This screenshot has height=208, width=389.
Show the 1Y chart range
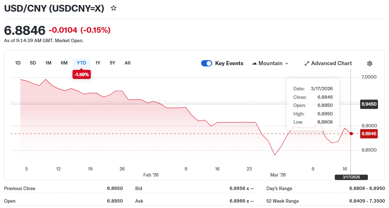pos(98,63)
